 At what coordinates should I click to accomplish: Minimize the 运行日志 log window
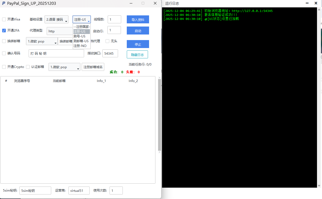click(x=307, y=3)
